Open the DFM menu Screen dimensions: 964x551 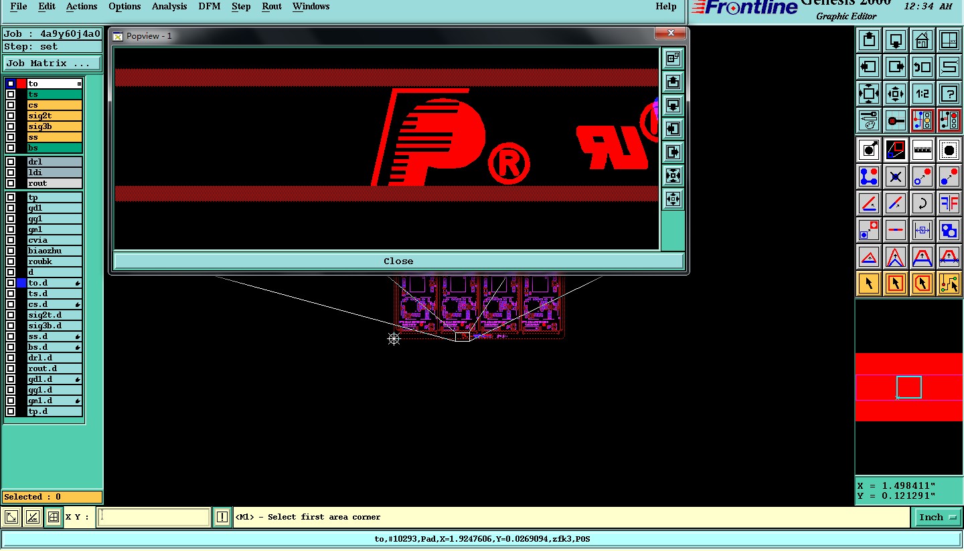click(x=210, y=7)
